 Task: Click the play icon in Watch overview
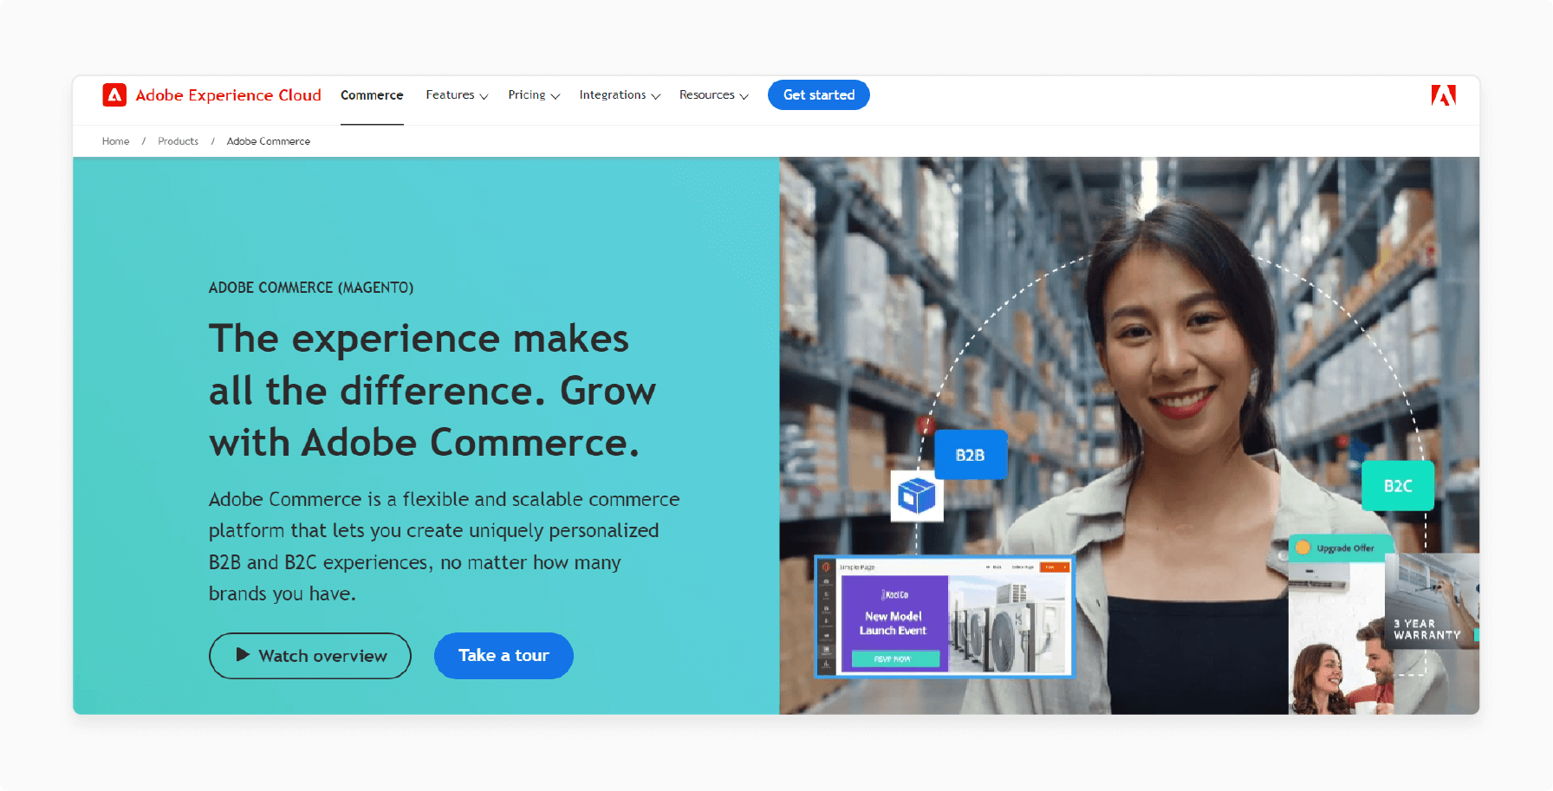(x=243, y=655)
